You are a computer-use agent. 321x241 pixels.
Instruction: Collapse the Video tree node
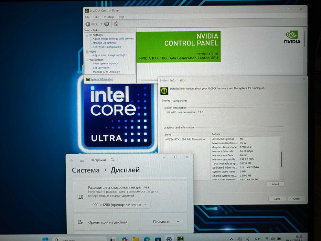click(87, 52)
